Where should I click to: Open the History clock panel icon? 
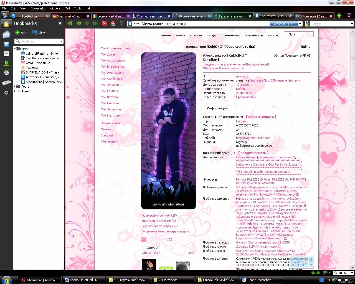(6, 73)
